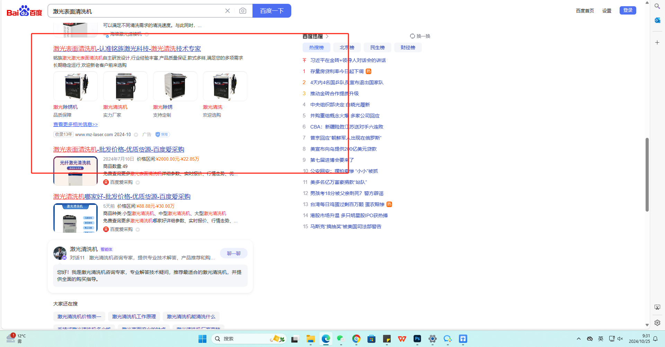Click the page vertical scrollbar thumb
This screenshot has height=347, width=665.
[x=647, y=175]
